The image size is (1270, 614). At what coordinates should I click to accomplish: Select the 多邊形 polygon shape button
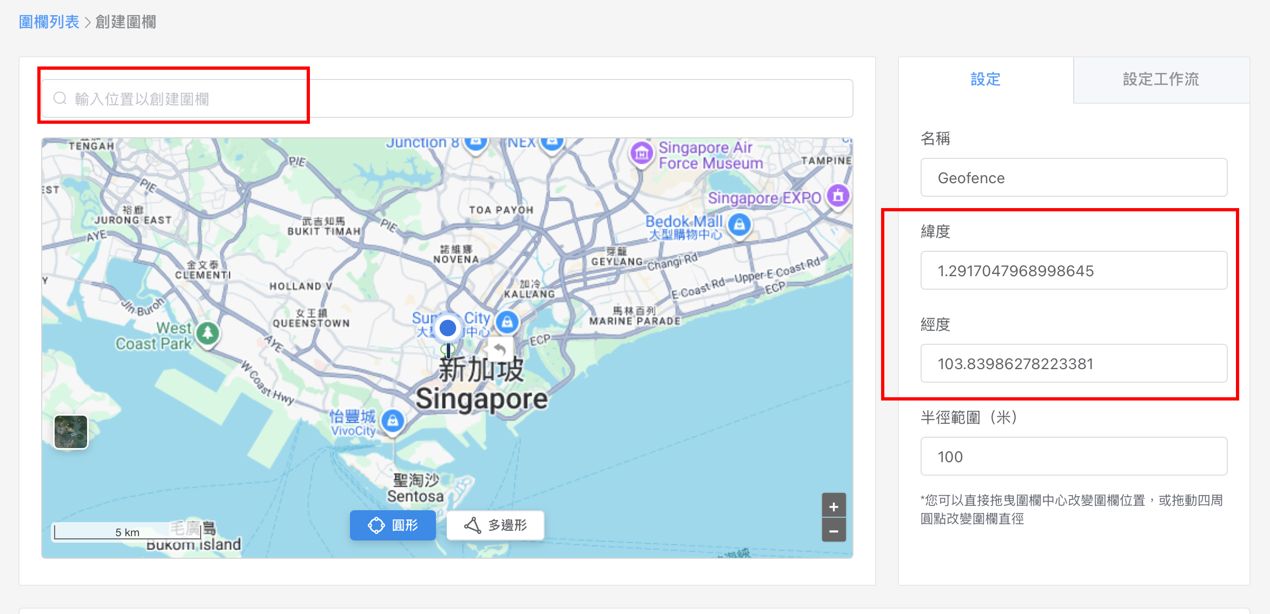[495, 525]
